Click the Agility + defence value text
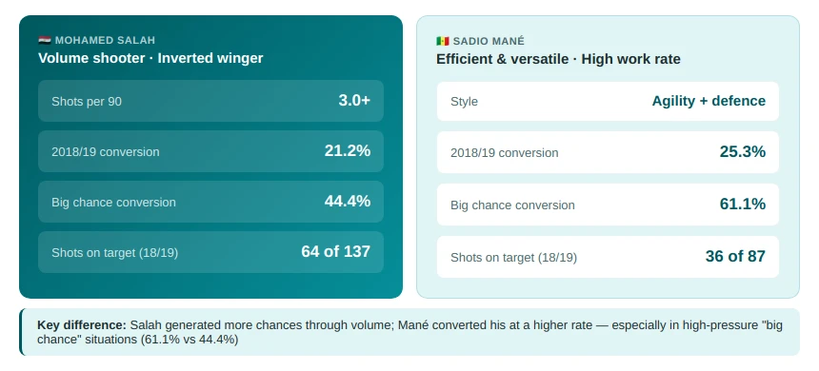Viewport: 819px width, 371px height. pos(709,101)
